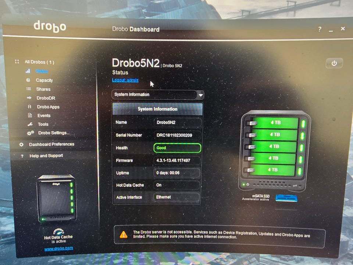This screenshot has height=265, width=353.
Task: Select All Drobos (1) entry
Action: 40,62
